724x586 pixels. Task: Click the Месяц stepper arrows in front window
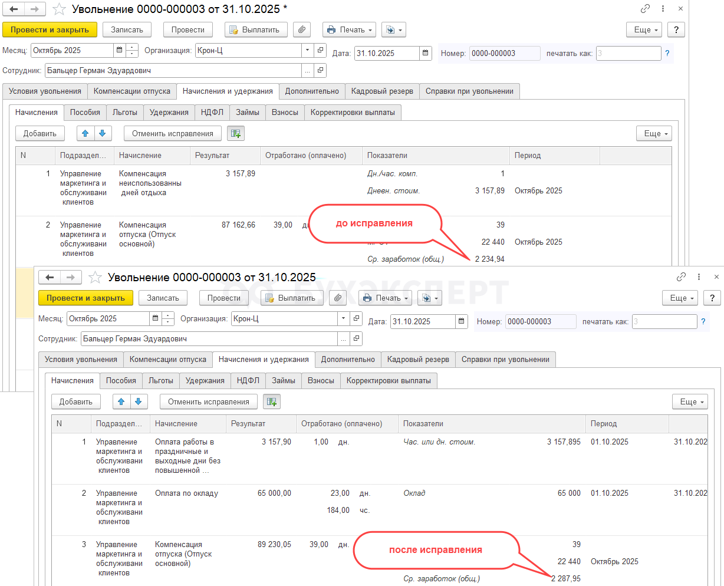tap(168, 318)
